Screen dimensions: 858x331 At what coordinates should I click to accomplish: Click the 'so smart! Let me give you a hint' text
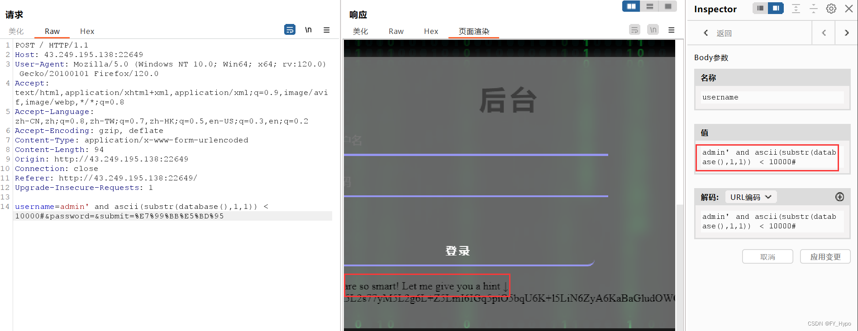429,286
